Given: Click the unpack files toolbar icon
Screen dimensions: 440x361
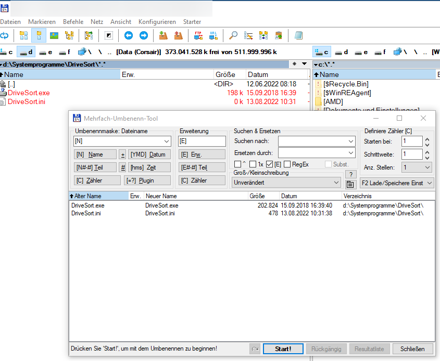Looking at the screenshot, I should pos(179,35).
